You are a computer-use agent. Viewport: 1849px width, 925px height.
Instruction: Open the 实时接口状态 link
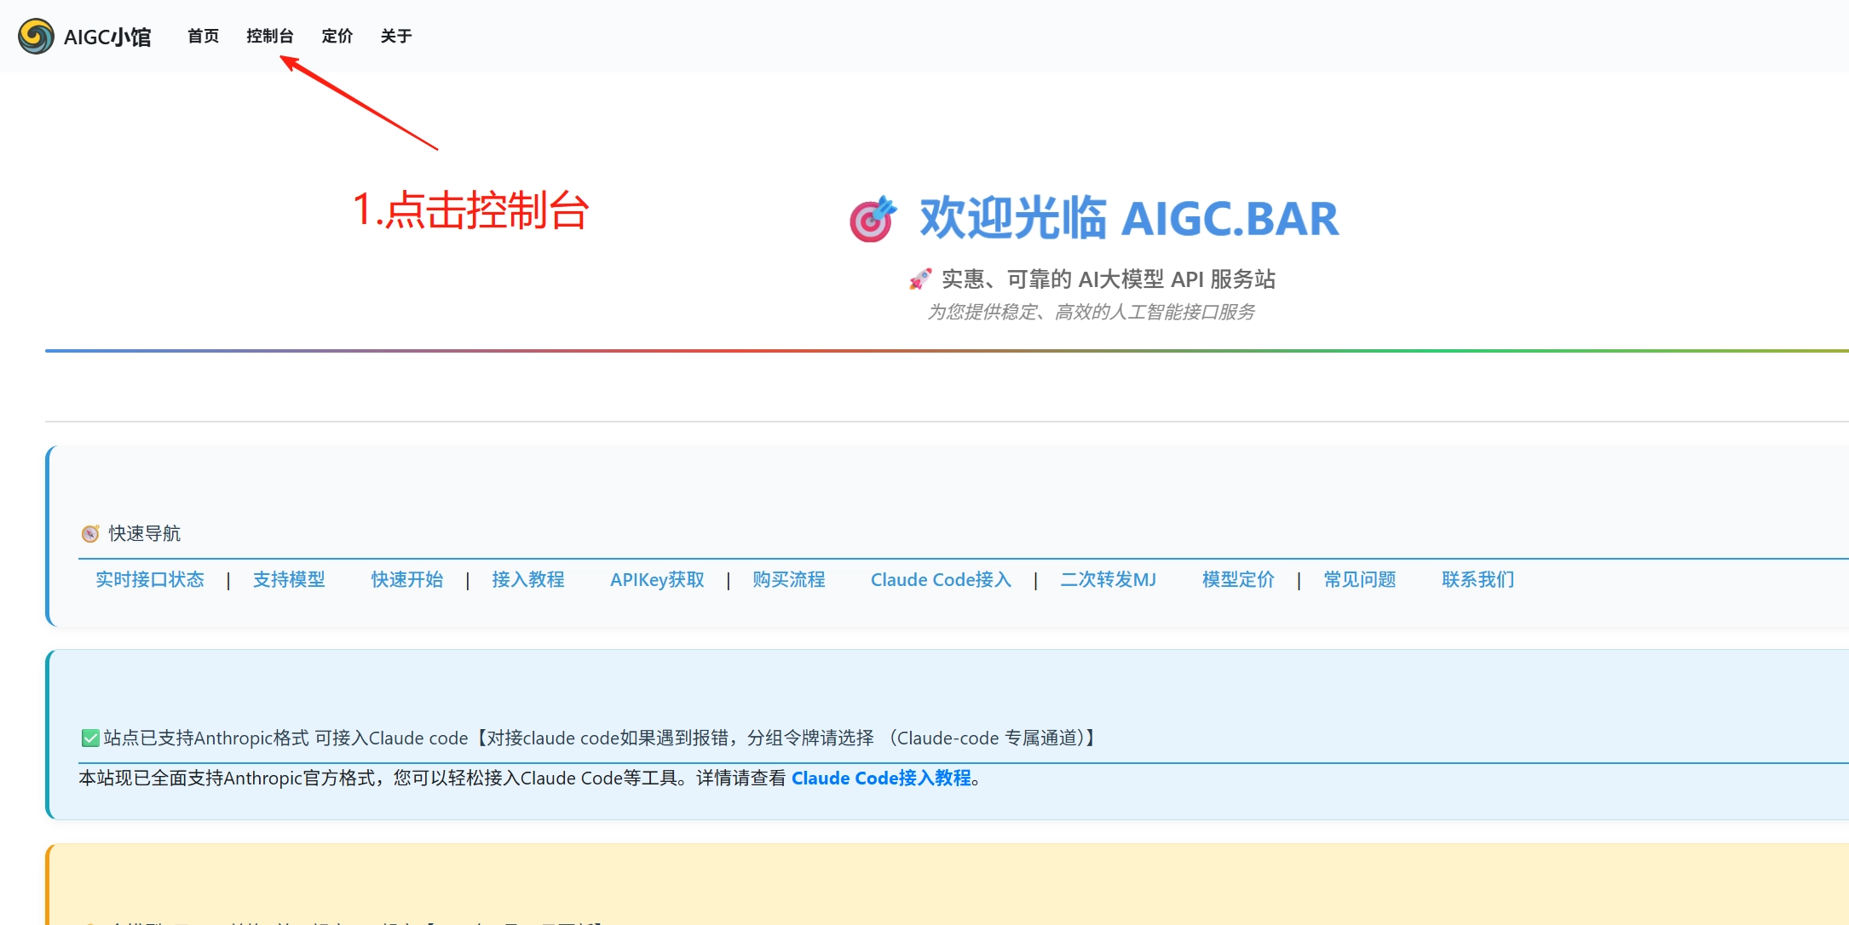pos(149,580)
